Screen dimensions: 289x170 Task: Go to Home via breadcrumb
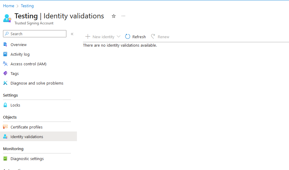click(9, 6)
